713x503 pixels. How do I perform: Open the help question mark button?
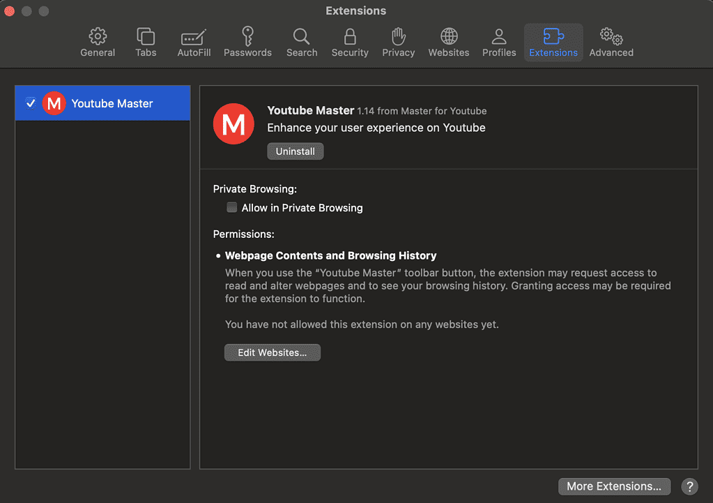(x=689, y=486)
